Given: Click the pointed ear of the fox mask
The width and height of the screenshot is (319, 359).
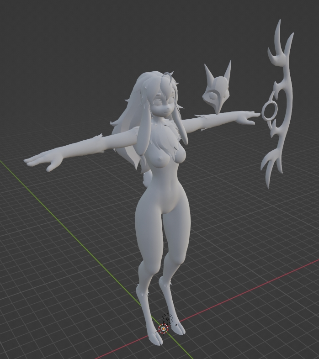Looking at the screenshot, I should (227, 71).
